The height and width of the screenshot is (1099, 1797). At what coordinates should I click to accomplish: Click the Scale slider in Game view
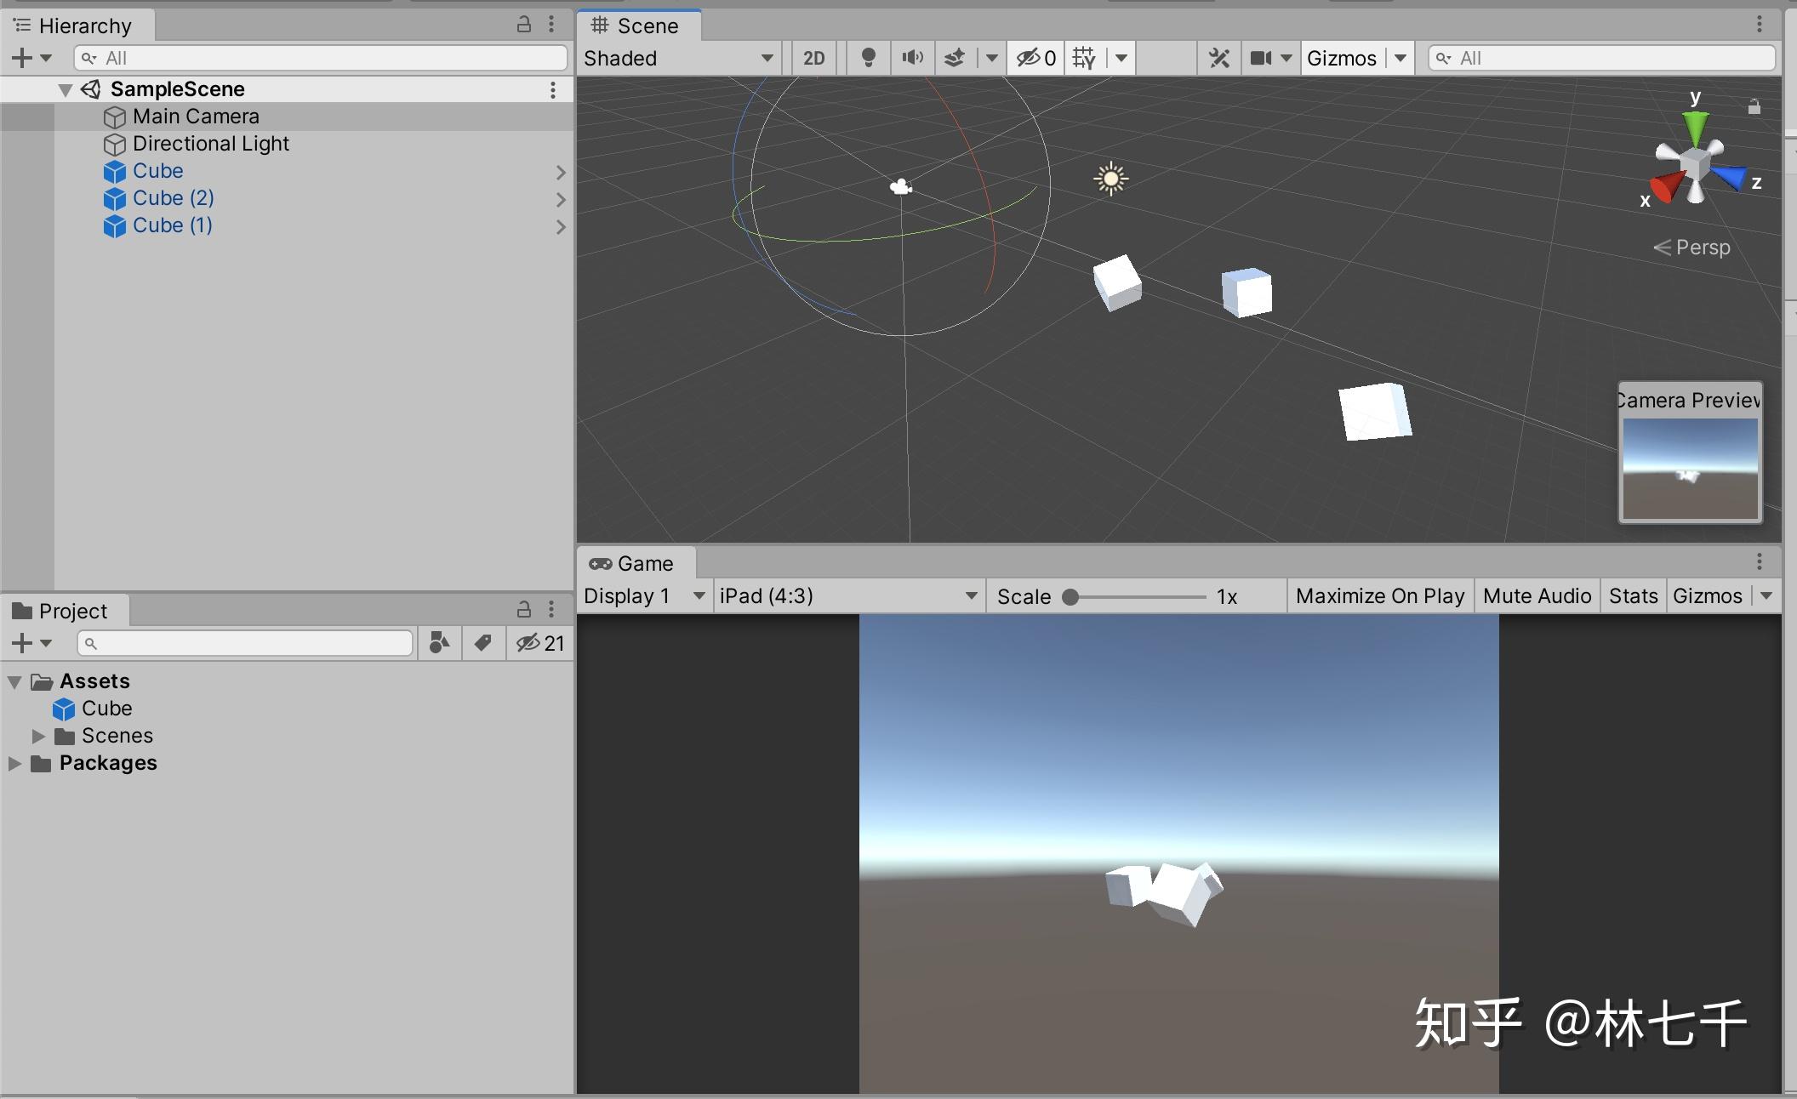1070,596
